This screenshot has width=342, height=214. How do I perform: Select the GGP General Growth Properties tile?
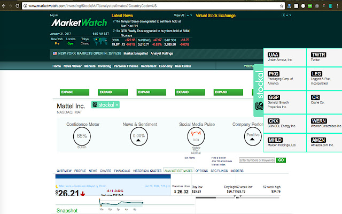(x=285, y=102)
